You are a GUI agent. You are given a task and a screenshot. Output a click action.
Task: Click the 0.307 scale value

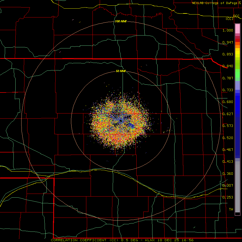click(x=228, y=186)
